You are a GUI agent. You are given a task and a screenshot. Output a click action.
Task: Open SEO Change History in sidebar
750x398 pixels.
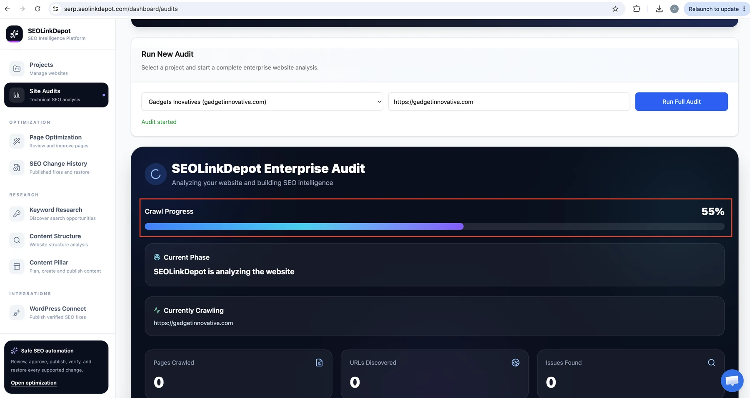pyautogui.click(x=56, y=167)
